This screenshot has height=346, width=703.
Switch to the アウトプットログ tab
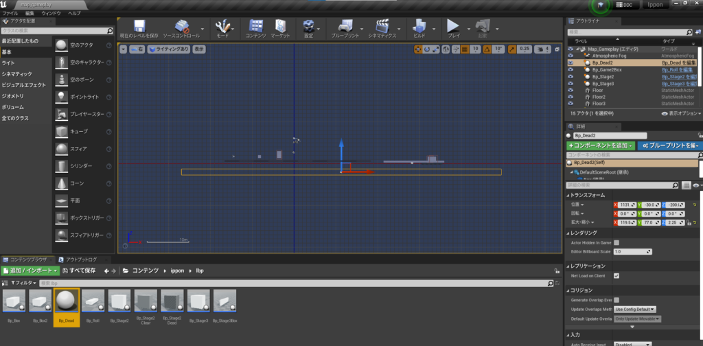click(x=81, y=259)
